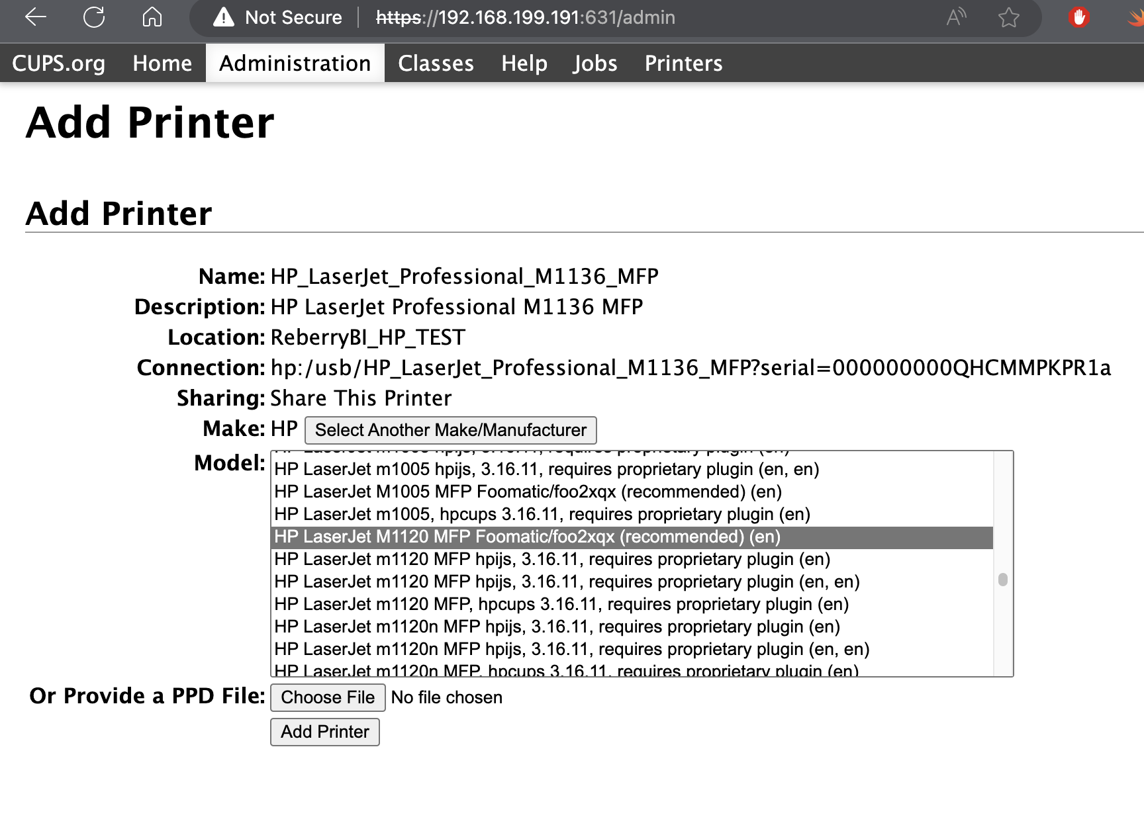Open the Read Aloud icon in address bar
This screenshot has height=831, width=1144.
957,17
